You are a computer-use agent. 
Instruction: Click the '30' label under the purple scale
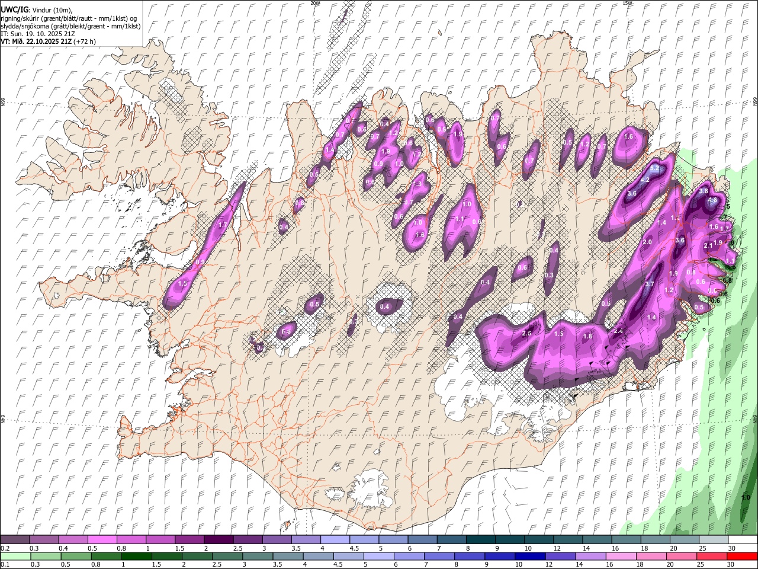(x=732, y=548)
